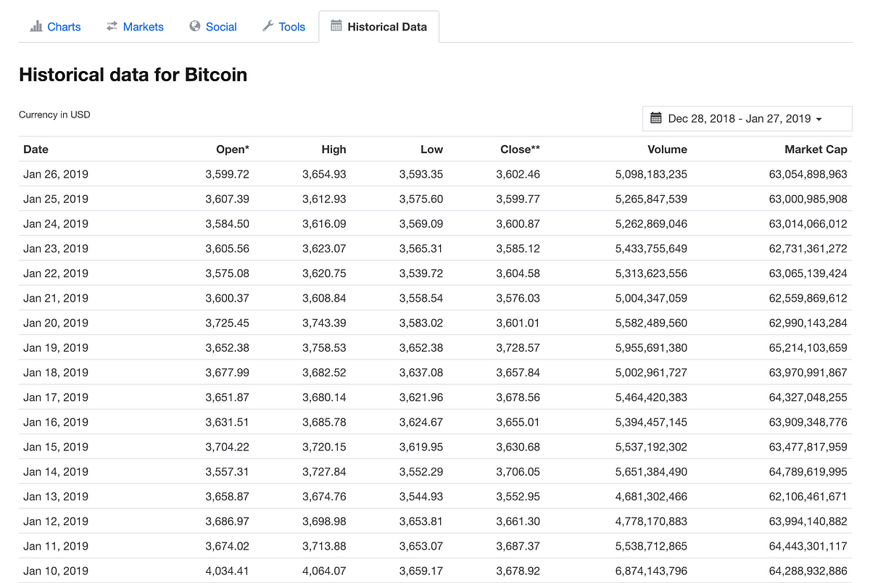Switch to the Markets tab
This screenshot has height=583, width=870.
135,27
